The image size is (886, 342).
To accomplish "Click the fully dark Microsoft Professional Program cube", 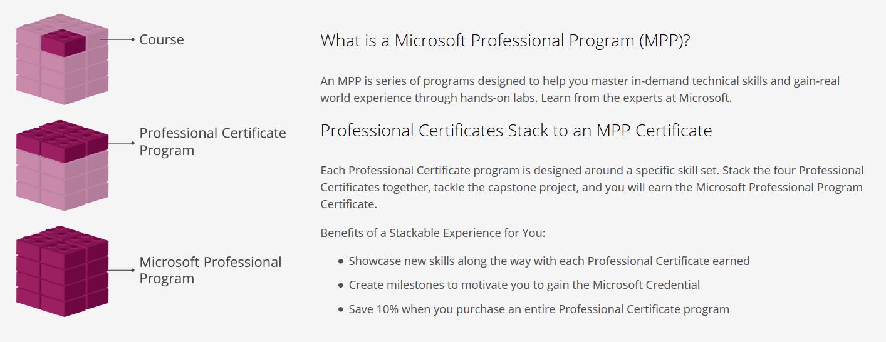I will coord(62,271).
